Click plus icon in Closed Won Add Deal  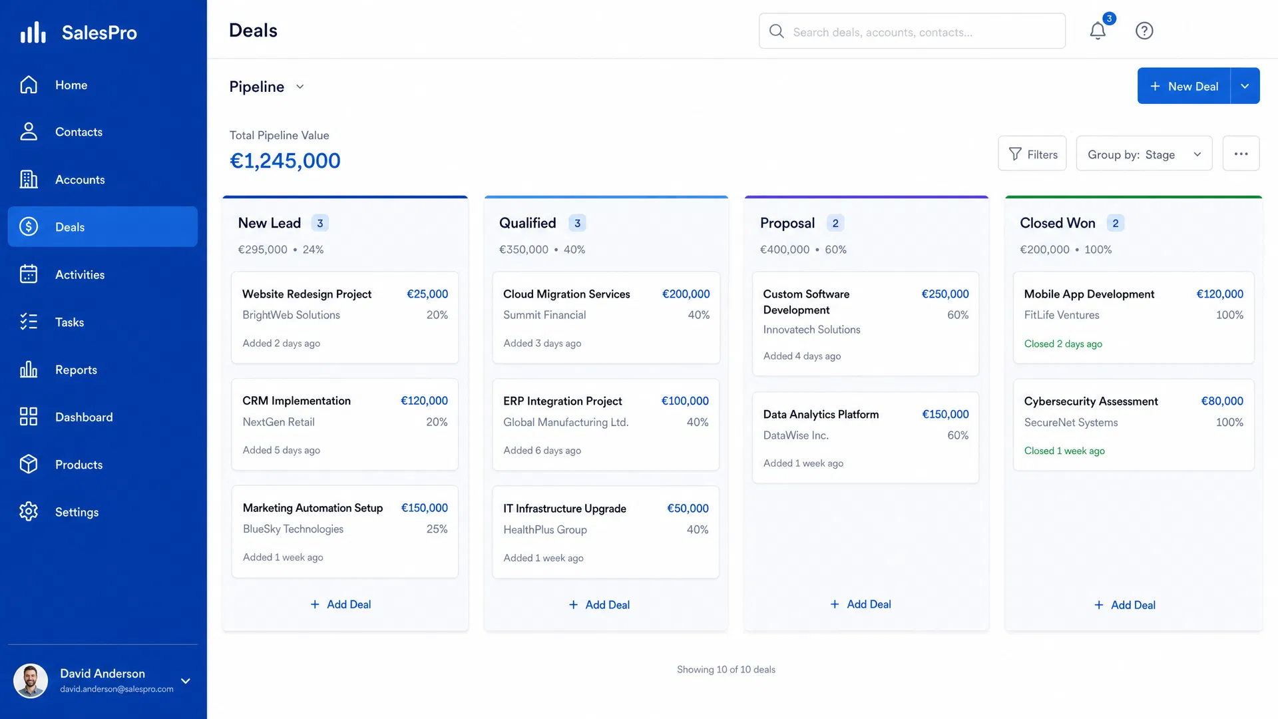click(x=1098, y=605)
